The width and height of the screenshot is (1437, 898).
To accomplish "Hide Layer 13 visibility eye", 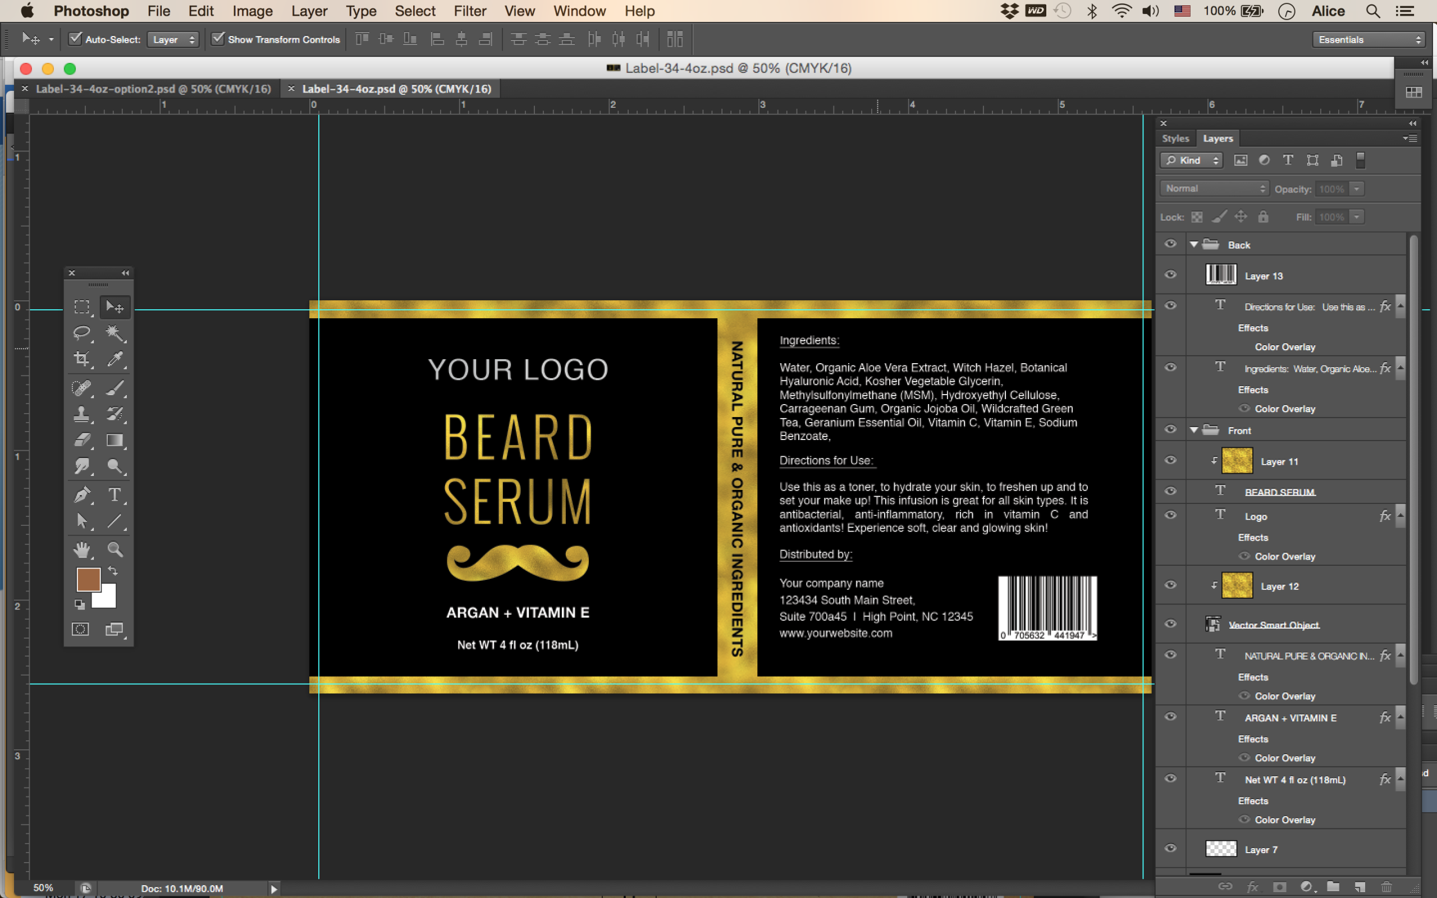I will click(1170, 275).
